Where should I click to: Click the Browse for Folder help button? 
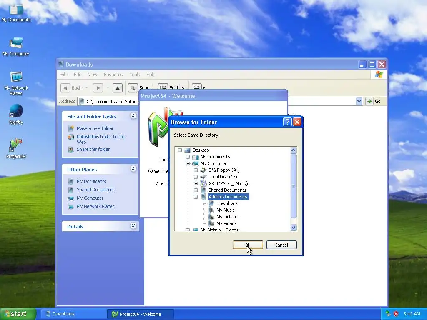(287, 122)
